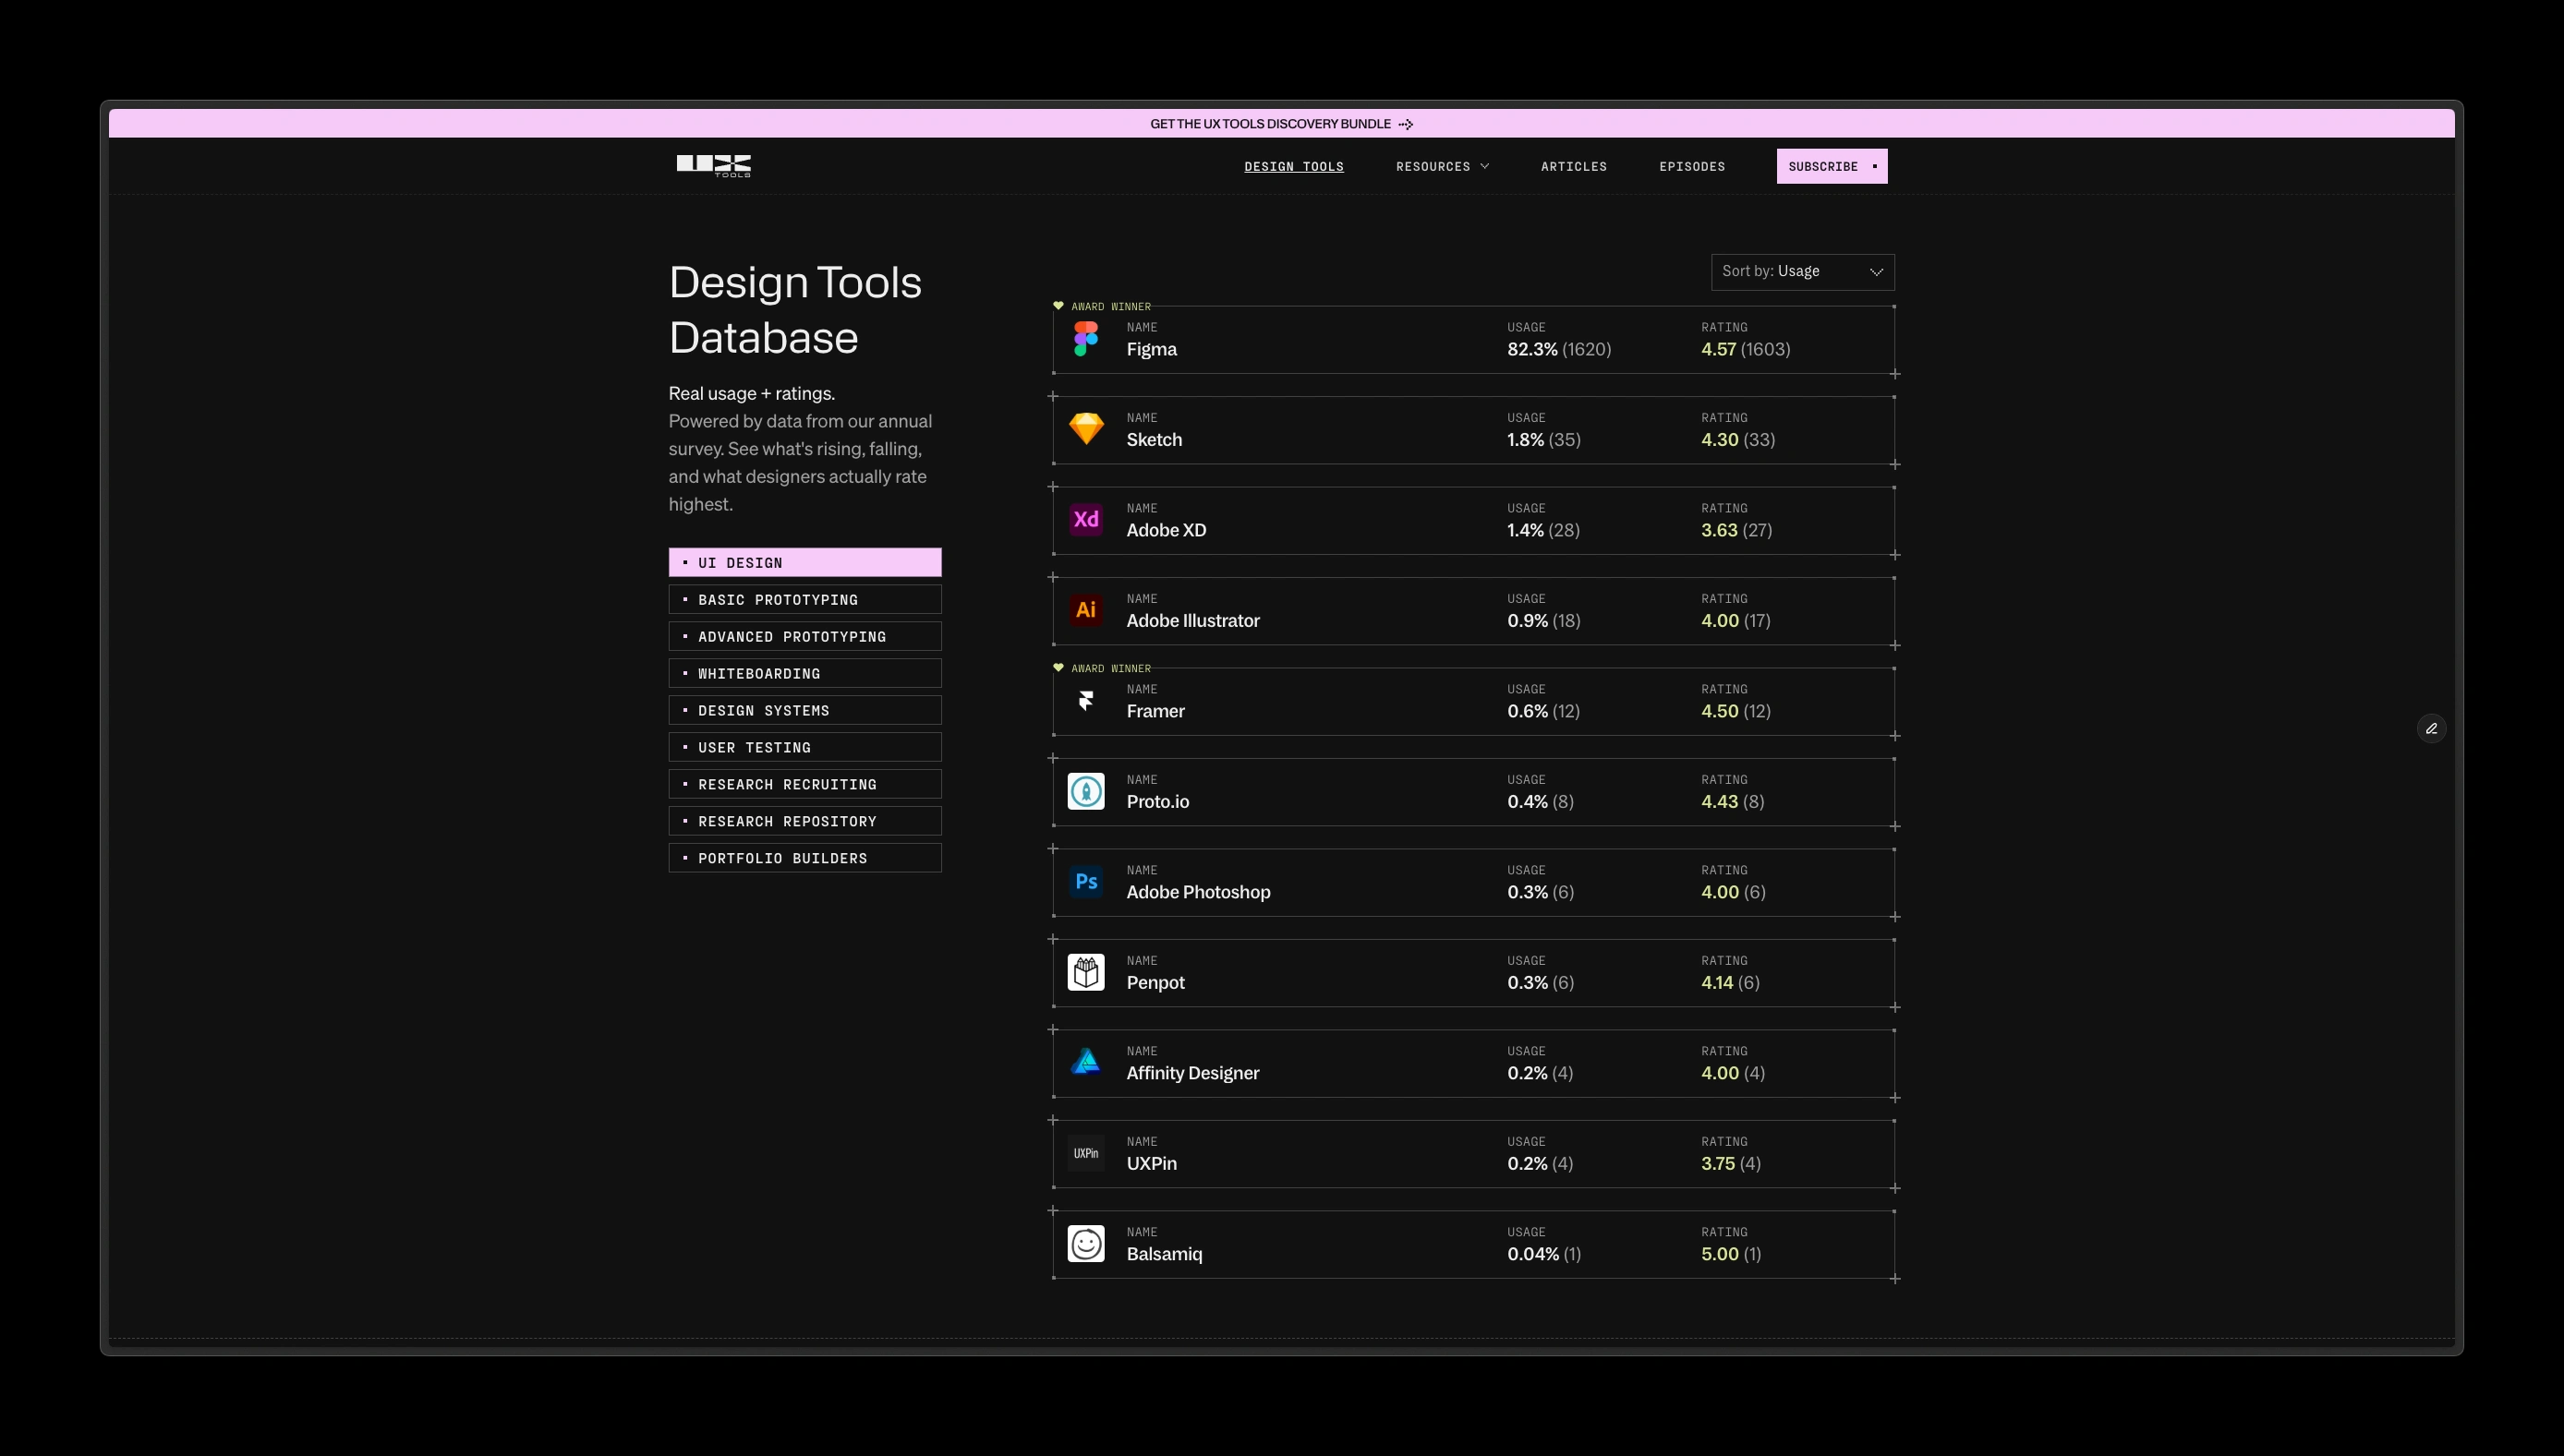Open the UX Tools Discovery Bundle banner

coord(1280,124)
